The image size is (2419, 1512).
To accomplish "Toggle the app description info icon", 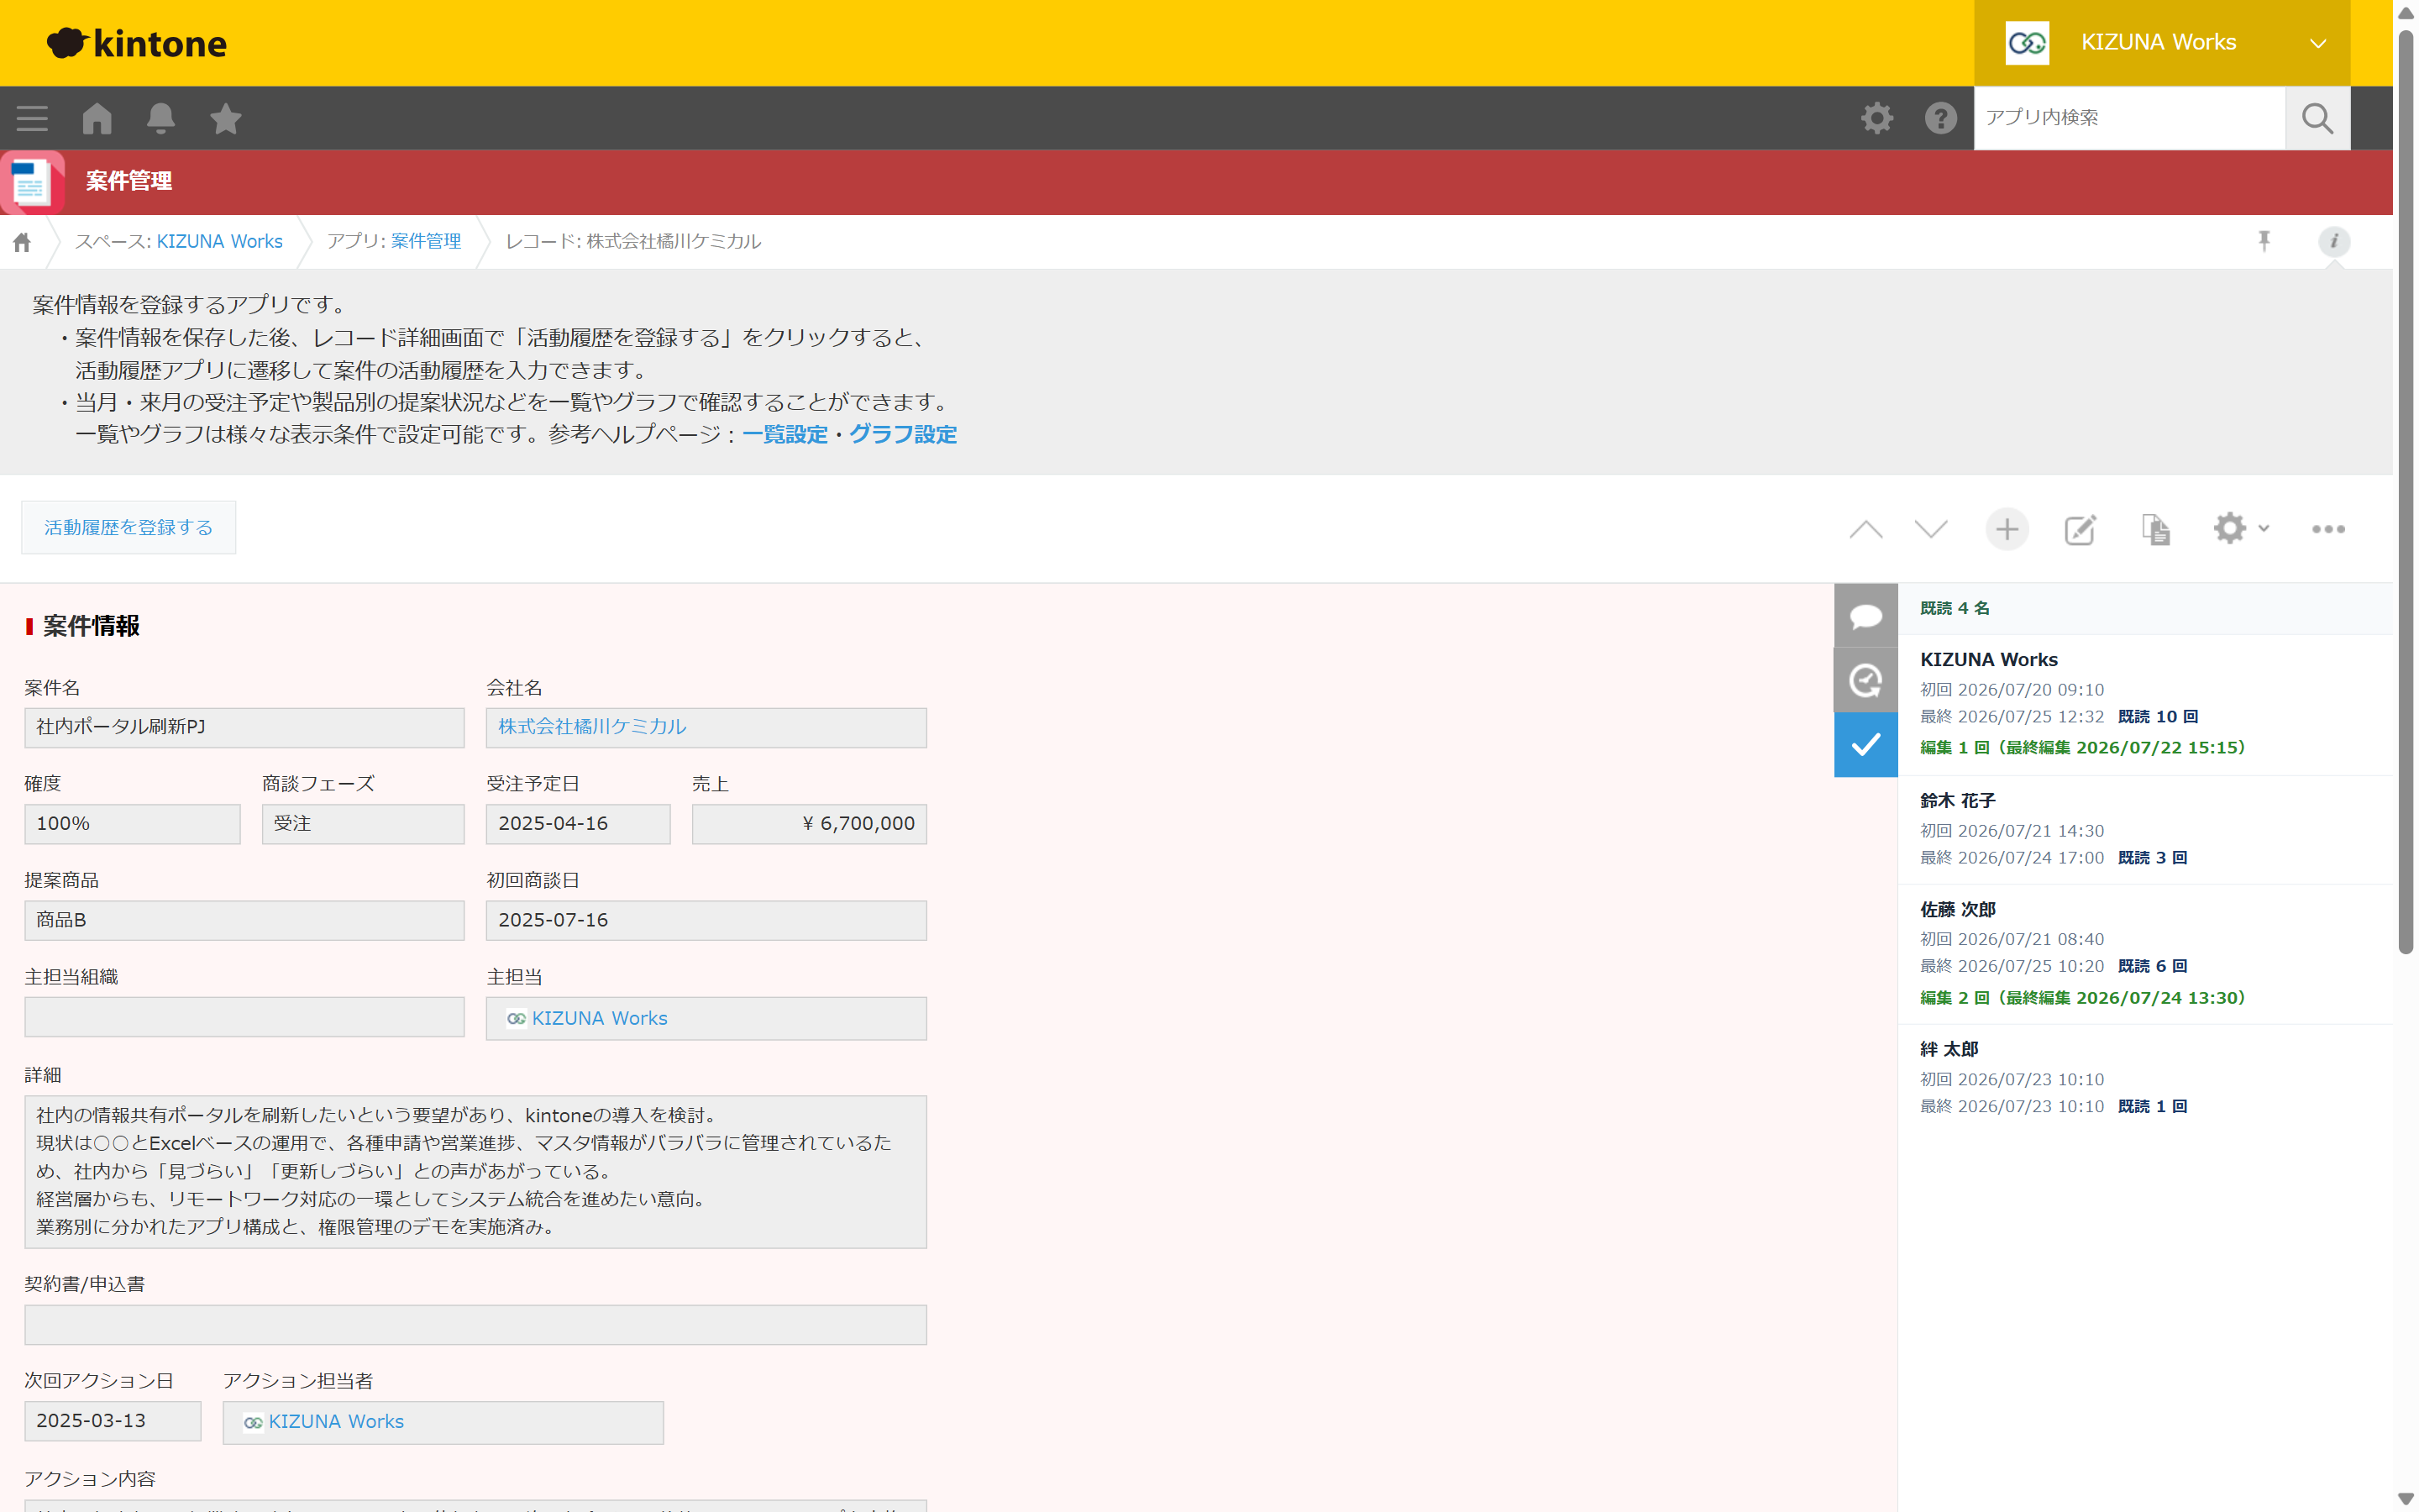I will tap(2334, 241).
